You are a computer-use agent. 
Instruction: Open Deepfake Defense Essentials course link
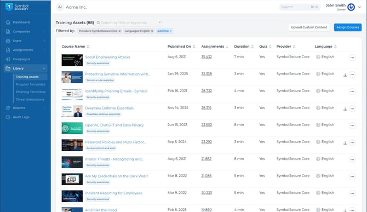click(110, 108)
